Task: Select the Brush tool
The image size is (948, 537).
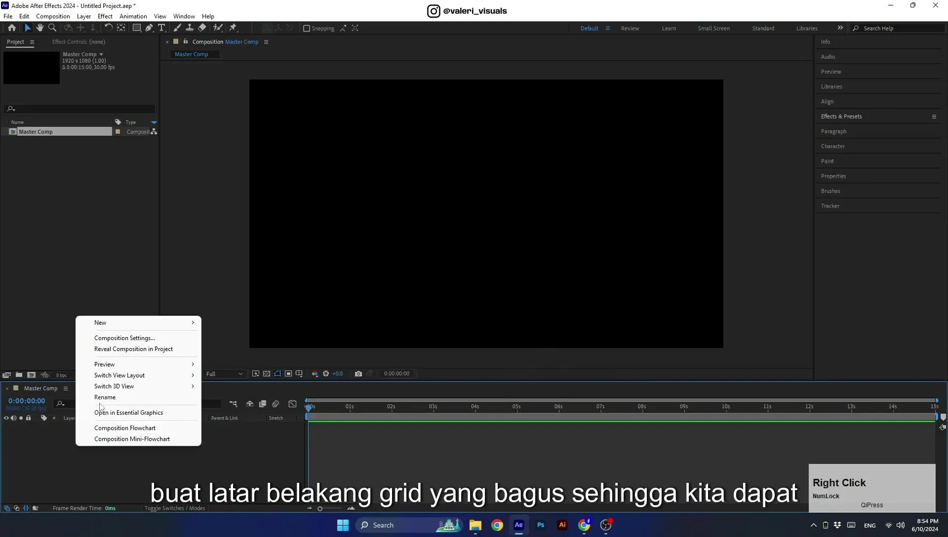Action: tap(177, 28)
